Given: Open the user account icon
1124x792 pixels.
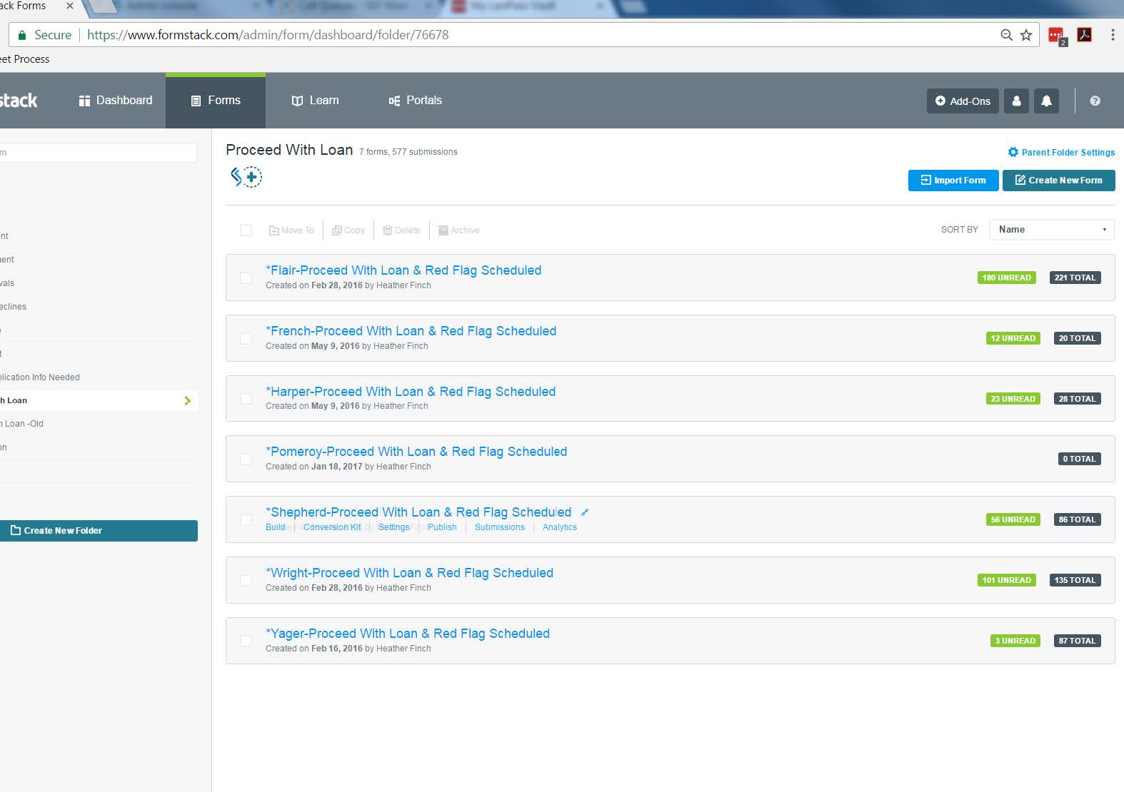Looking at the screenshot, I should [x=1016, y=101].
